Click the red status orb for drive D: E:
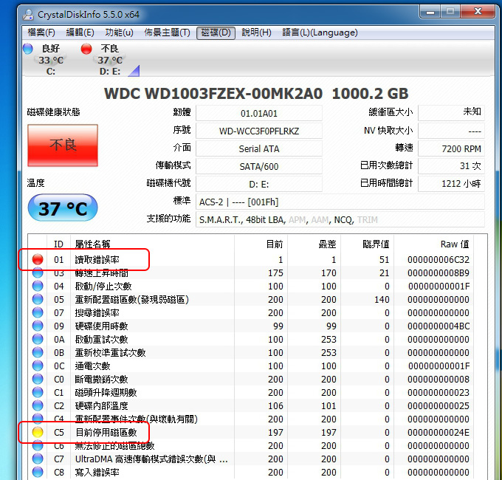 (86, 49)
